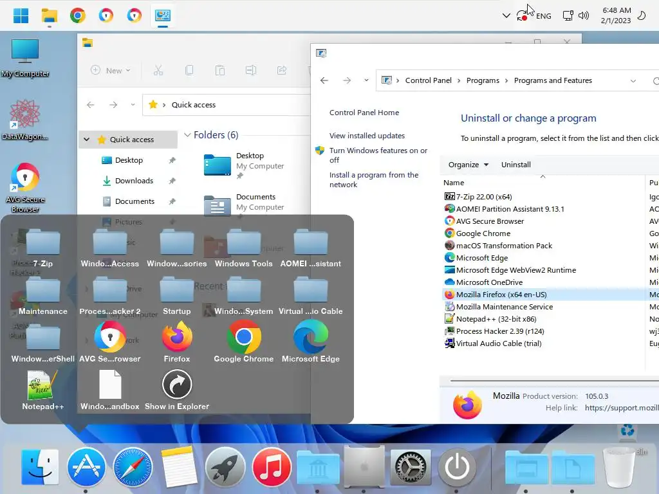Click the Explorer Quick access address bar

pyautogui.click(x=227, y=105)
